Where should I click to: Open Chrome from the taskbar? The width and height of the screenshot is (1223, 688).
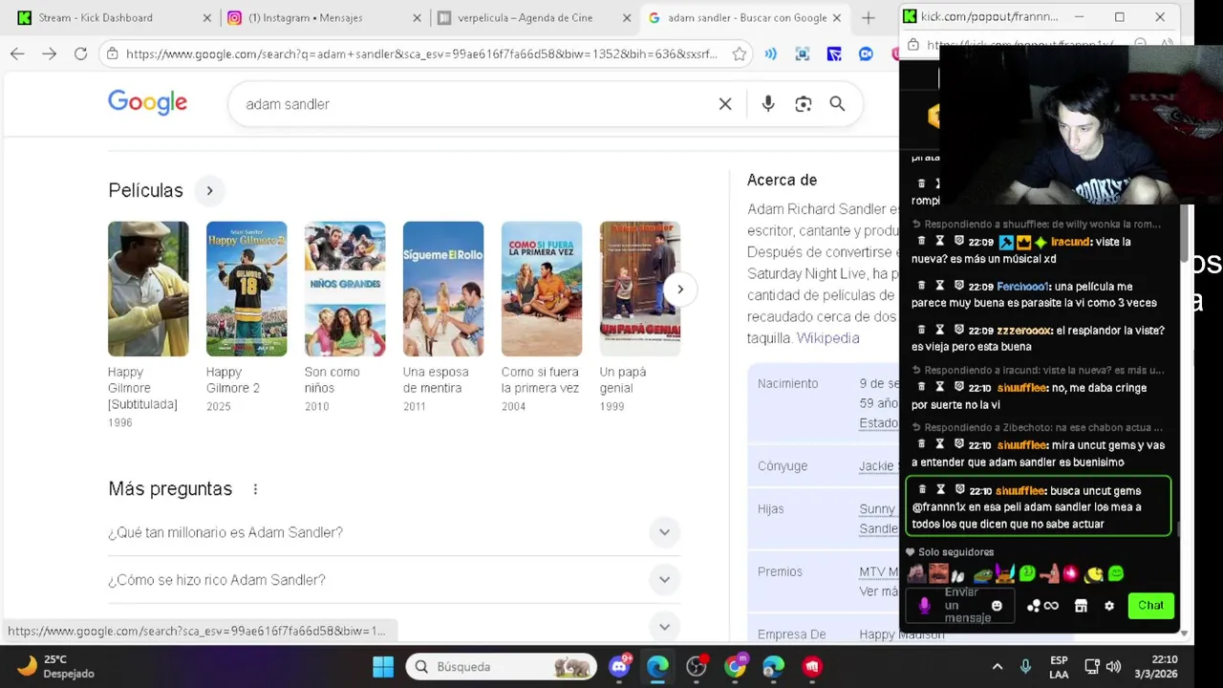coord(735,666)
